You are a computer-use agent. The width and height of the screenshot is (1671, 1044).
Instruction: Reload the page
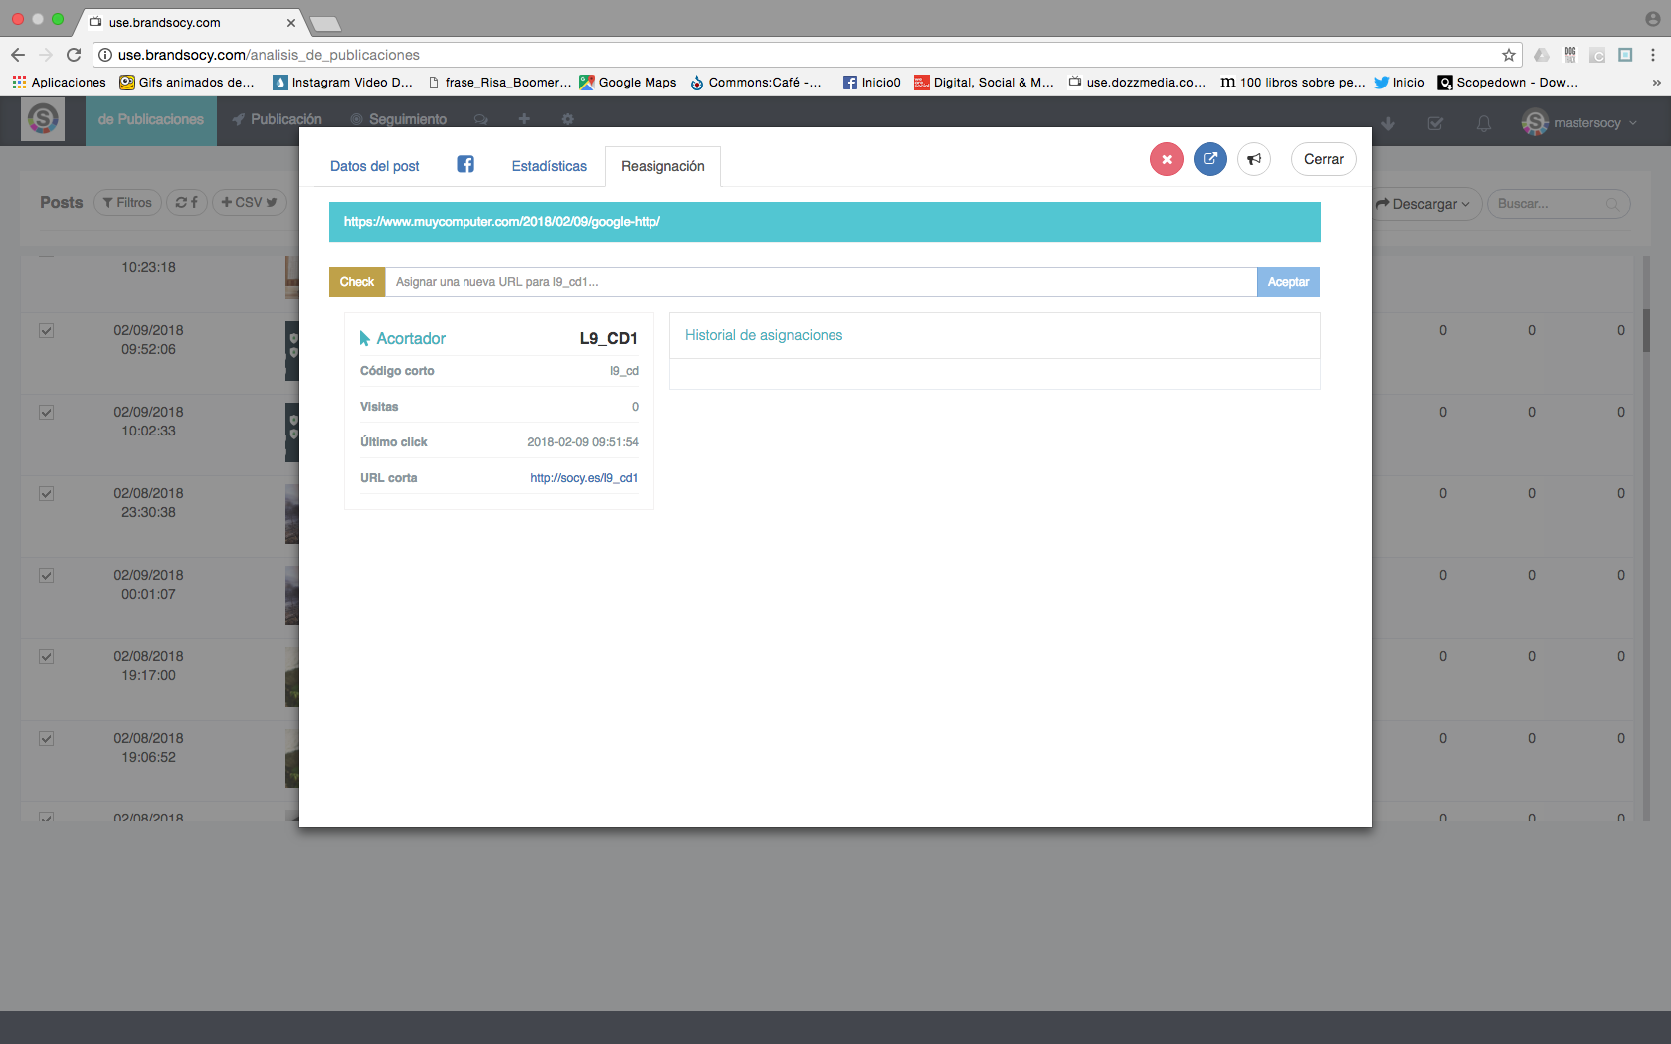click(x=74, y=55)
